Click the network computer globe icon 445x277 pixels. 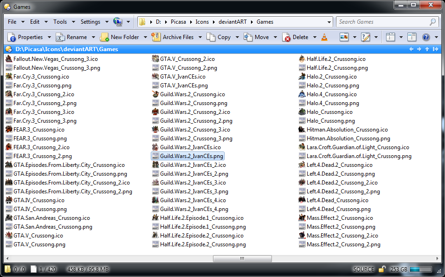(118, 22)
